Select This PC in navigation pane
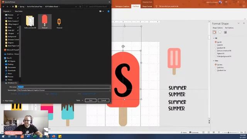Viewport: 247px width, 139px height. pyautogui.click(x=8, y=58)
